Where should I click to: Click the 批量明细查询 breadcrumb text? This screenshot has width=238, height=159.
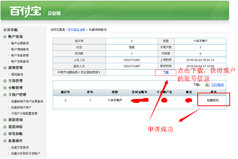98,30
